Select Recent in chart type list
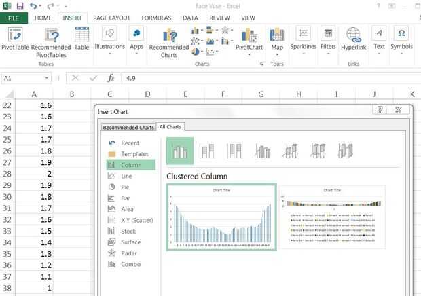 [x=130, y=143]
